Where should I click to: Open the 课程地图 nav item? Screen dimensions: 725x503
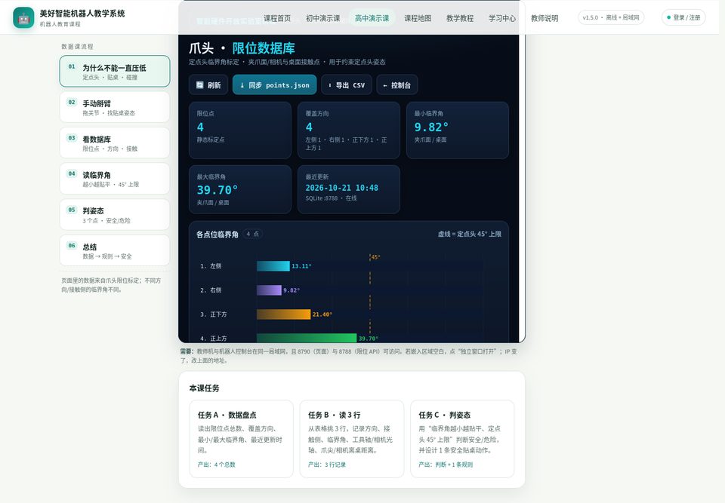pos(418,18)
